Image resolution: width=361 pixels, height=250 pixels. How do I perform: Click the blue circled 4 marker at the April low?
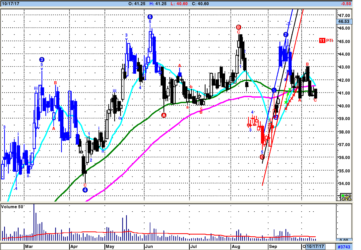click(85, 190)
